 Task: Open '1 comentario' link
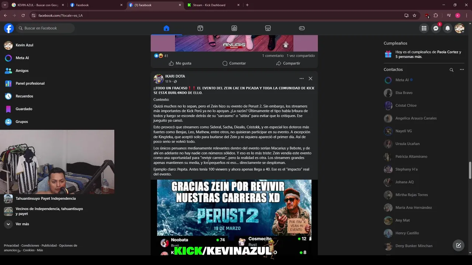coord(273,56)
